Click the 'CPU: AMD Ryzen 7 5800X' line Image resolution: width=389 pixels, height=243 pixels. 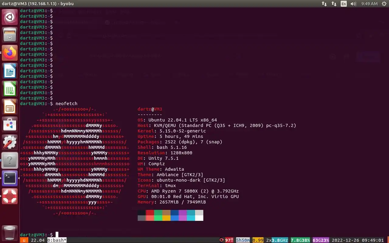click(x=188, y=191)
